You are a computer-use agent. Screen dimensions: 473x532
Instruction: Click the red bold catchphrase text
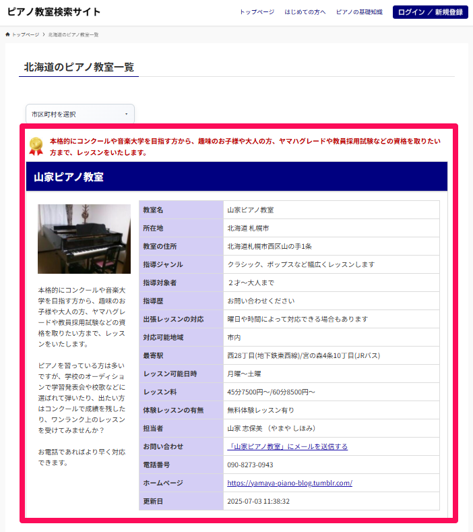click(x=245, y=147)
